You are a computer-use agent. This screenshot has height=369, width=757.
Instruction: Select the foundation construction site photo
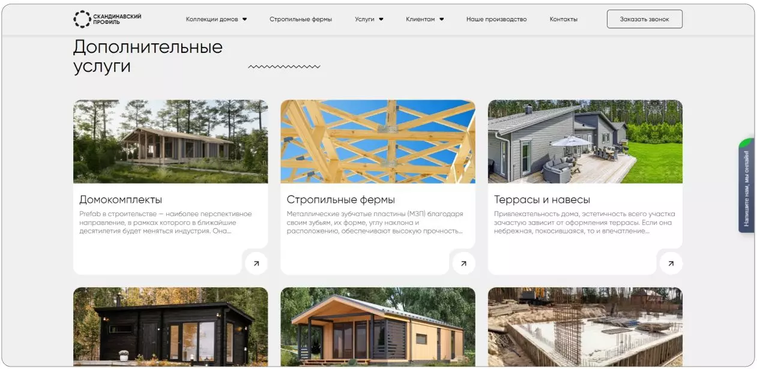(x=585, y=326)
